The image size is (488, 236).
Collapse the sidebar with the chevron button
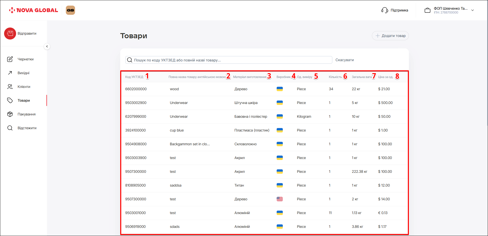(x=47, y=46)
